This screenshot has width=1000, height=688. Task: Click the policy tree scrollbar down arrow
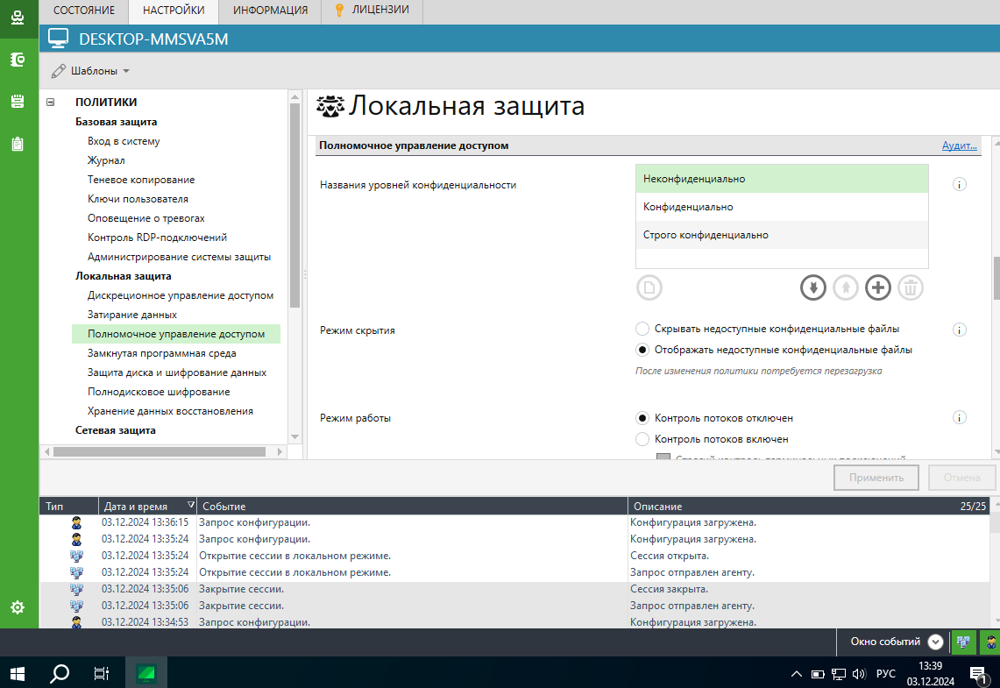click(294, 437)
